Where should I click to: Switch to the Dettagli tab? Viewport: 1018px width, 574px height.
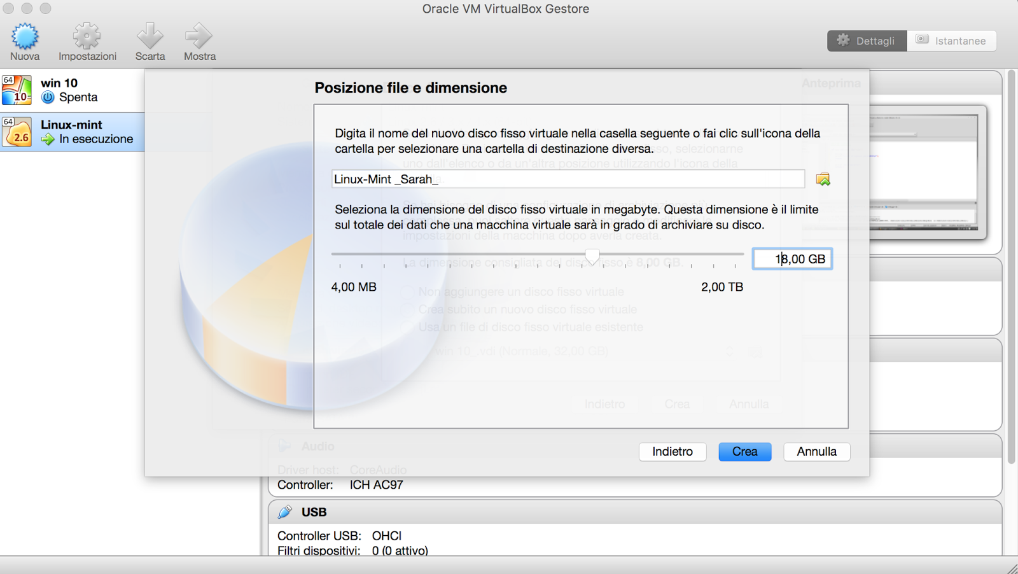867,41
